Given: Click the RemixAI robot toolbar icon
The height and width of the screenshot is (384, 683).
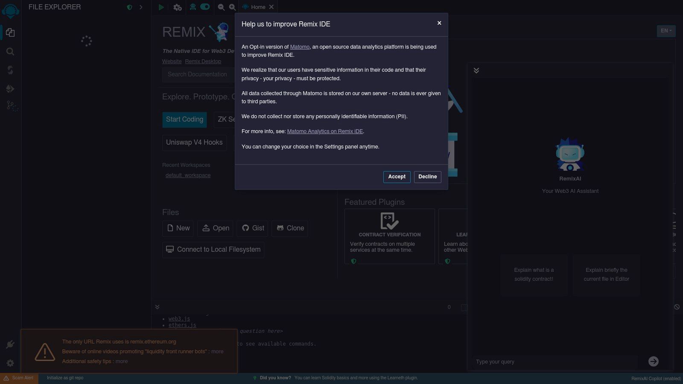Looking at the screenshot, I should tap(193, 7).
